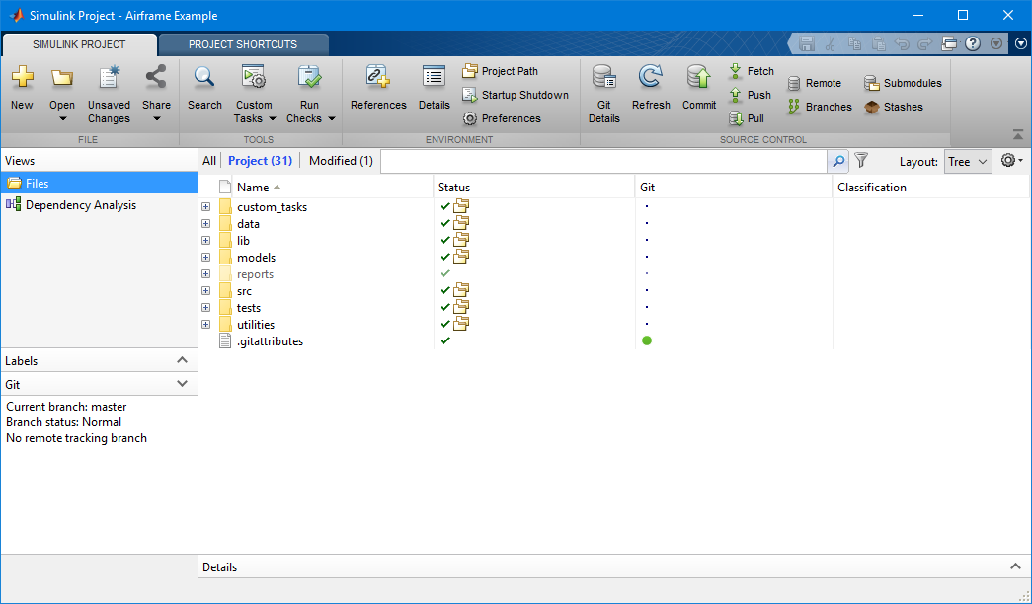Switch to Simulink Project tab

(79, 44)
